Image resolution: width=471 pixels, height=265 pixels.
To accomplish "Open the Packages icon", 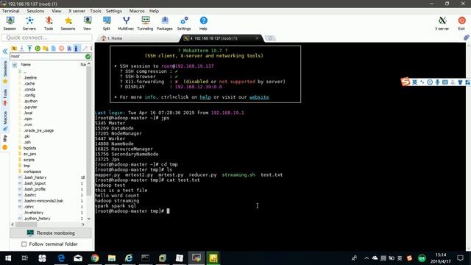I will (x=165, y=24).
